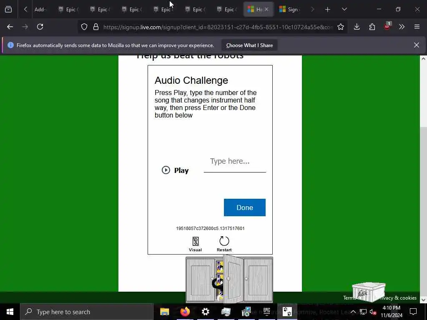Open a new browser tab
This screenshot has height=320, width=427.
pos(328,10)
